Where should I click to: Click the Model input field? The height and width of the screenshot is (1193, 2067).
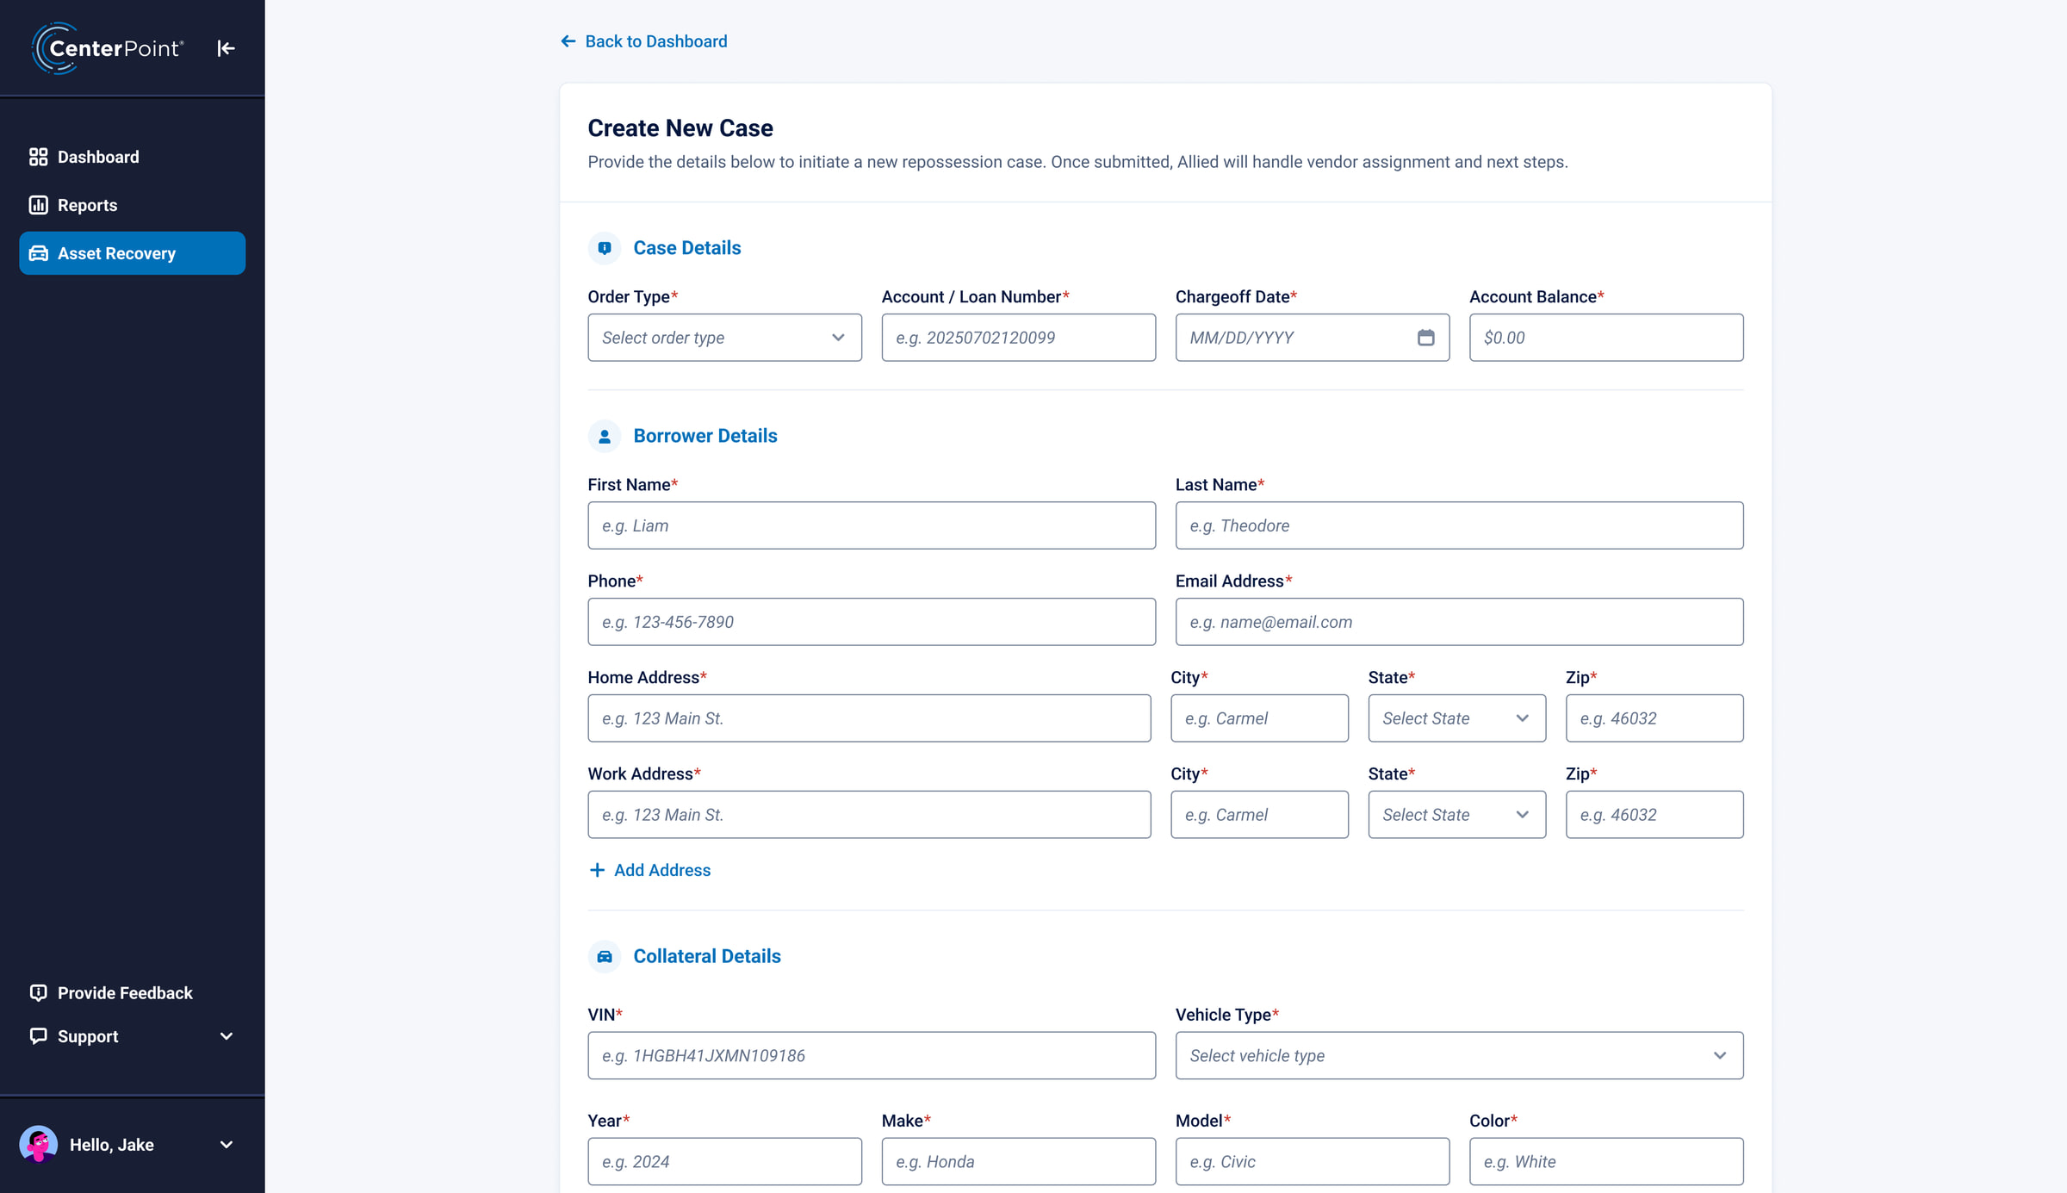pyautogui.click(x=1312, y=1161)
